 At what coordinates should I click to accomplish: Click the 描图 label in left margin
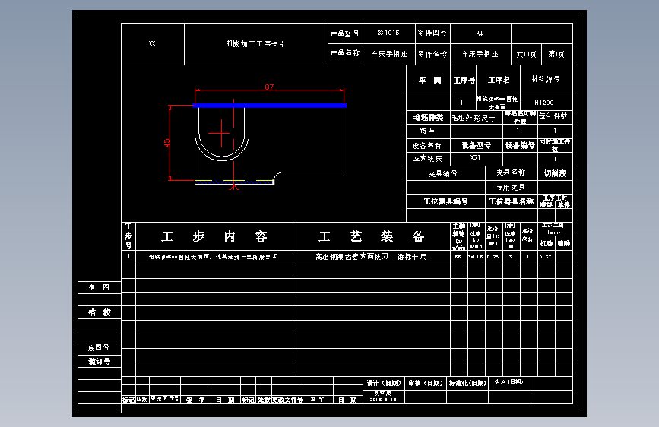[99, 287]
